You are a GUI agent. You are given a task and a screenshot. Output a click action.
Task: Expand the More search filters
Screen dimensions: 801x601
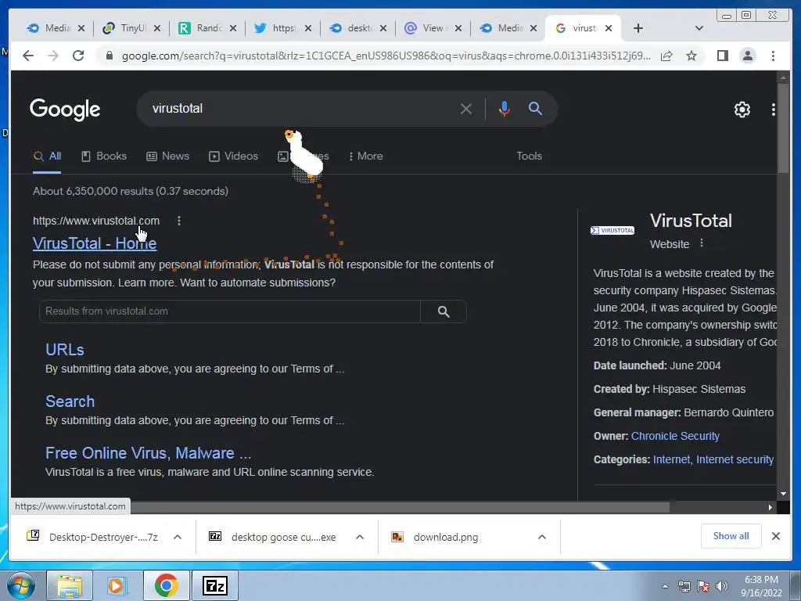[366, 156]
